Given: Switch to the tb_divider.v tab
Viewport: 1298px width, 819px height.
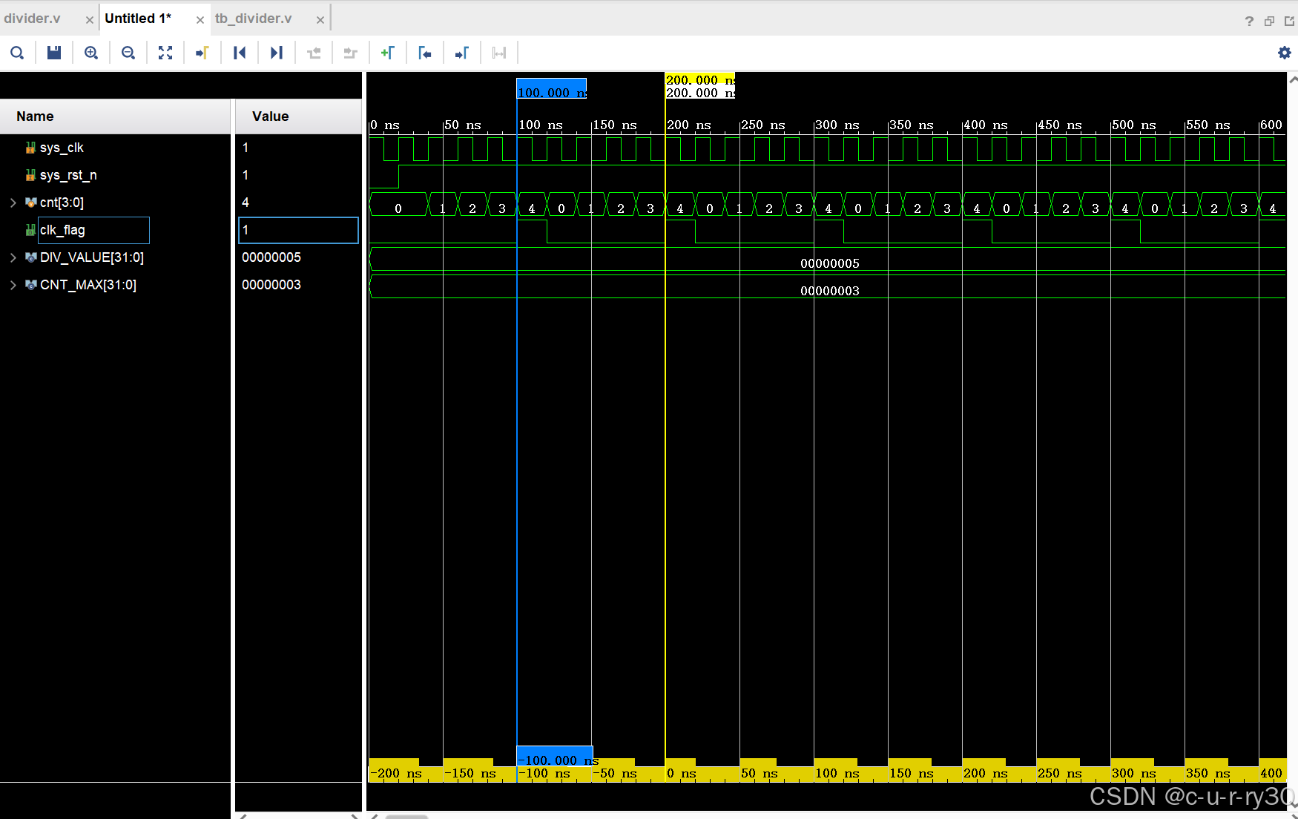Looking at the screenshot, I should coord(254,19).
